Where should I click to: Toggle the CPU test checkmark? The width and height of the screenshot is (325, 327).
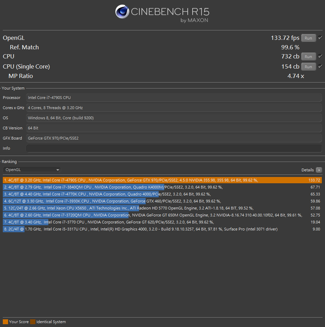click(320, 57)
